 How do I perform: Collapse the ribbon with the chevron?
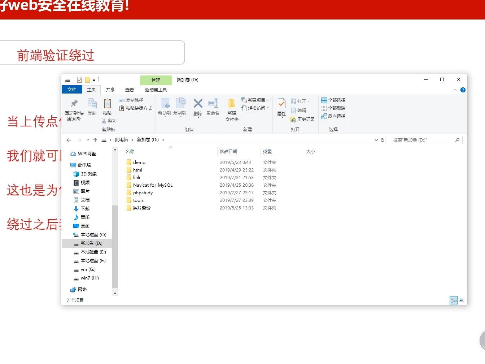455,90
